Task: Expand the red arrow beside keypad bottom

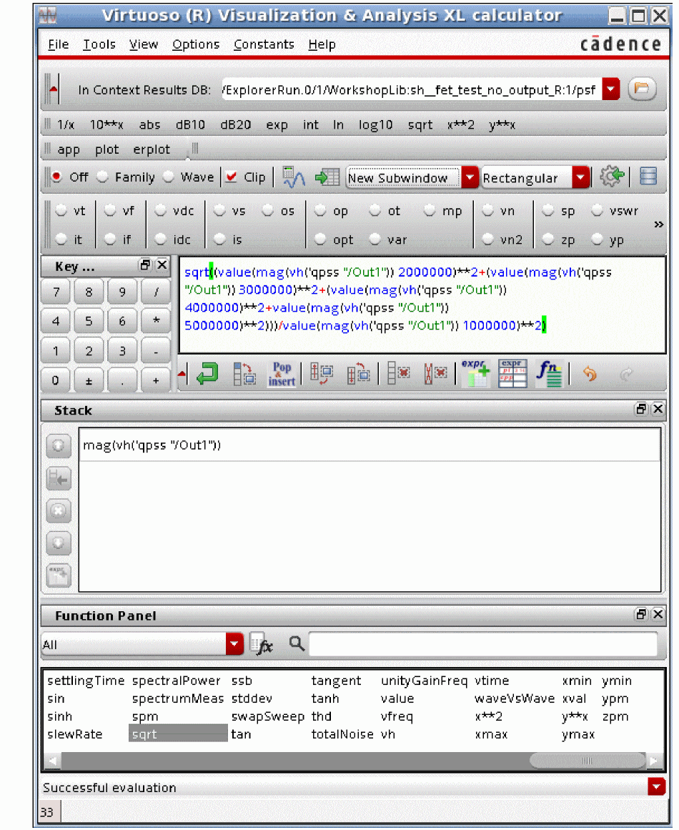Action: [x=182, y=374]
